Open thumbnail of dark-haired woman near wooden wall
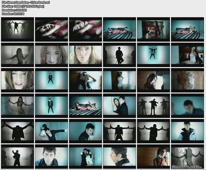This screenshot has height=170, width=206. (153, 80)
